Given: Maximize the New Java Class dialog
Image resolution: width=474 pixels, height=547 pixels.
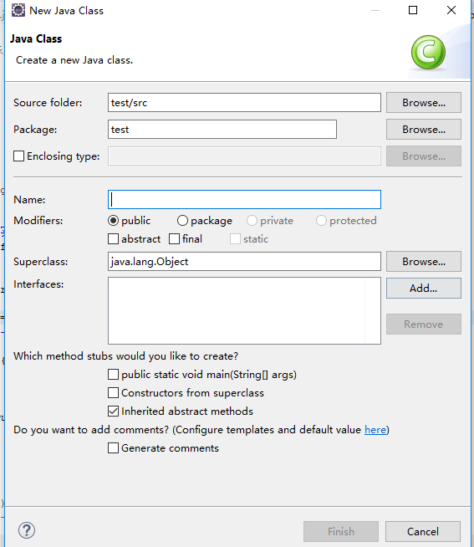Looking at the screenshot, I should pyautogui.click(x=413, y=10).
